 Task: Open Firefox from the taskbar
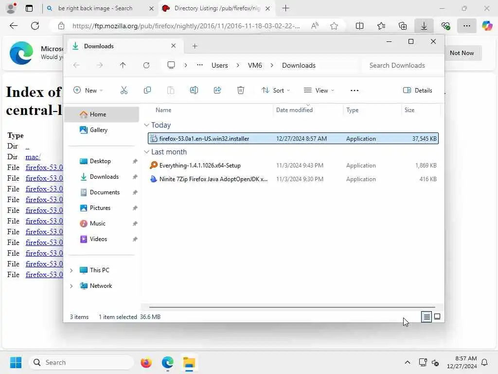[x=146, y=362]
